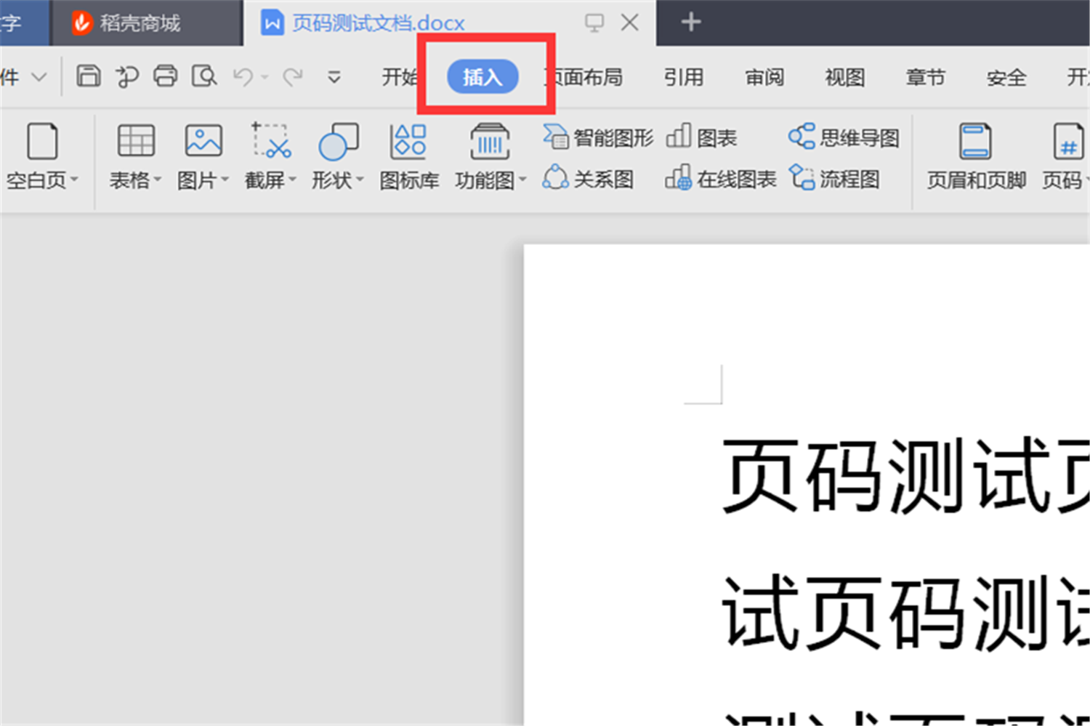Close the 页码测试文档.docx tab
1090x726 pixels.
click(630, 23)
